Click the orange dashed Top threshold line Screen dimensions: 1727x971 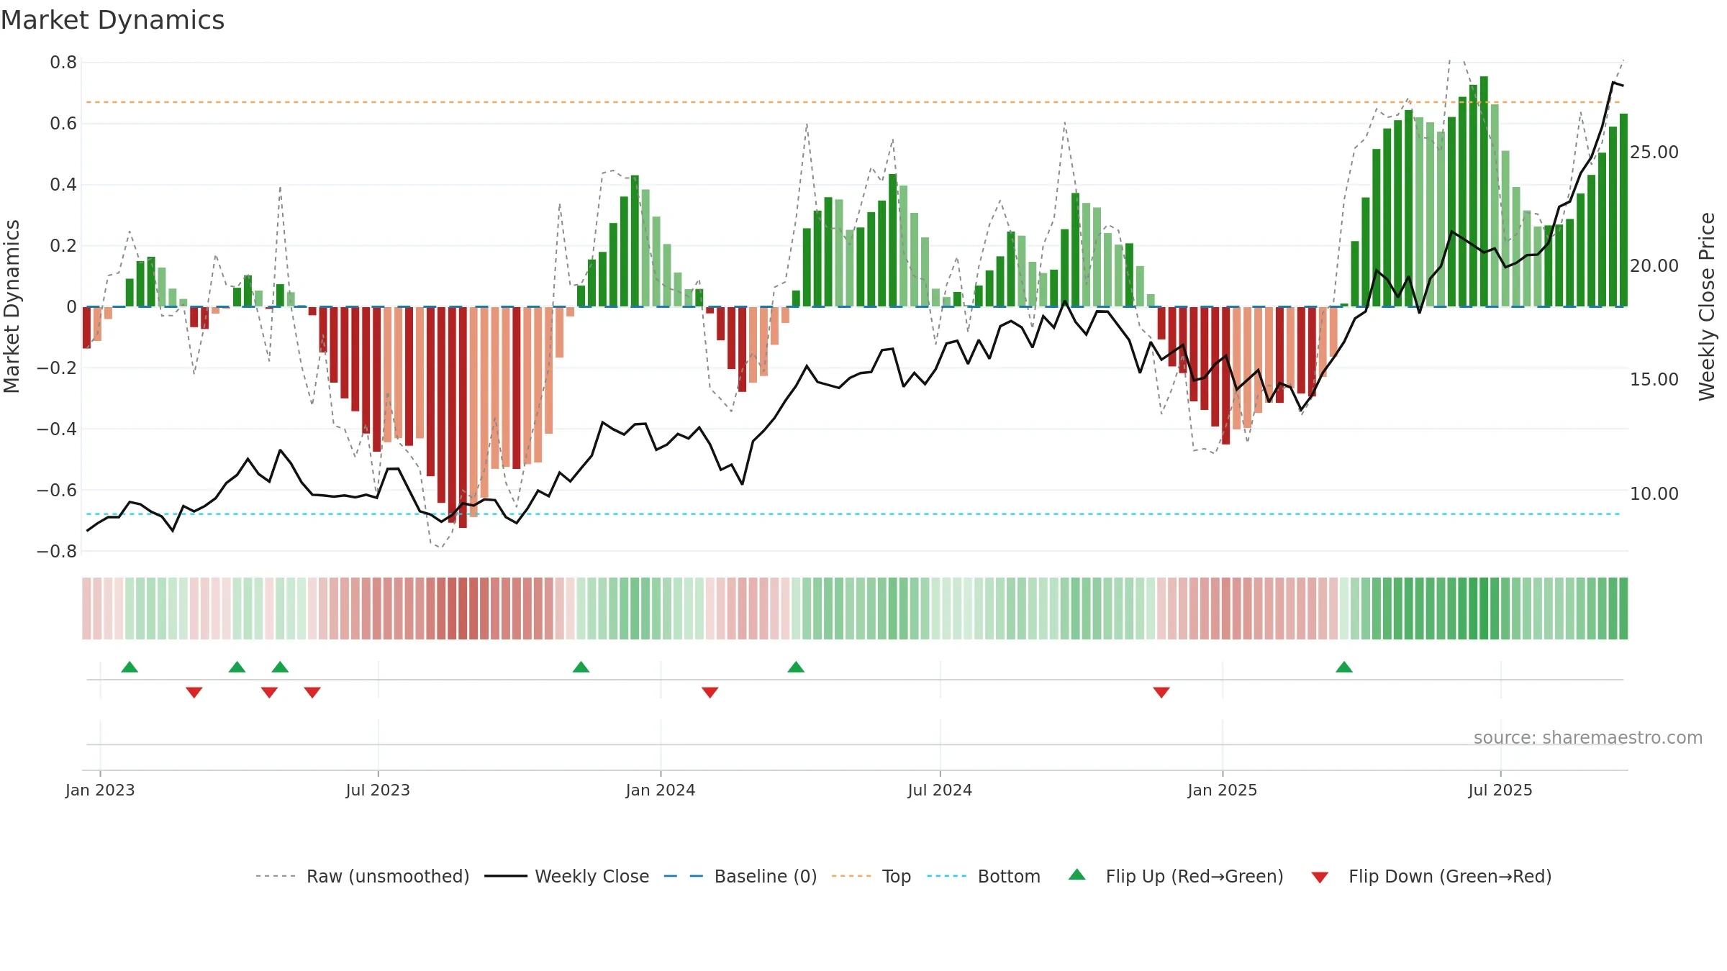pyautogui.click(x=853, y=102)
